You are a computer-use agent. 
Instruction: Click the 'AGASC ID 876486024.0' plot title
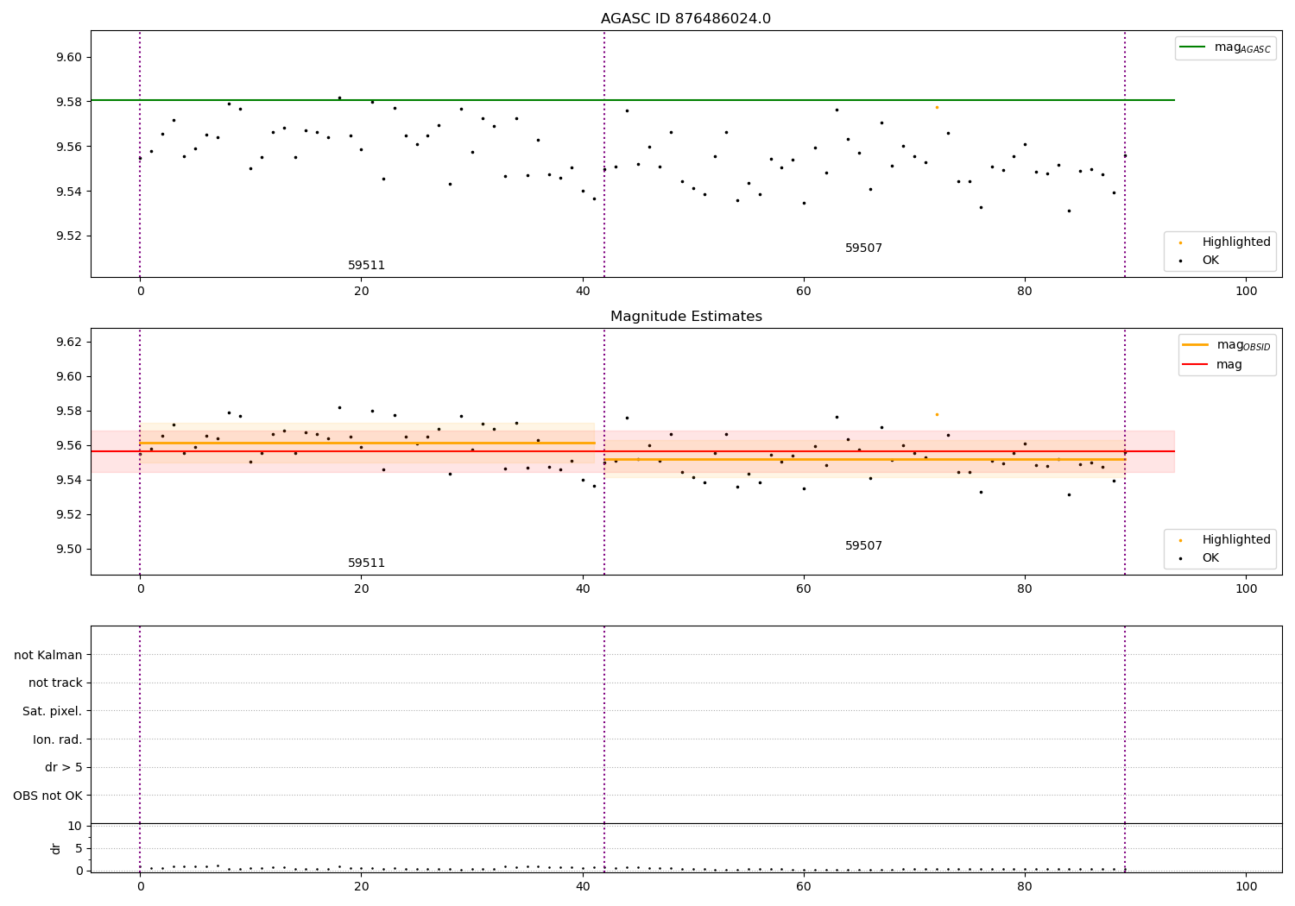coord(685,19)
